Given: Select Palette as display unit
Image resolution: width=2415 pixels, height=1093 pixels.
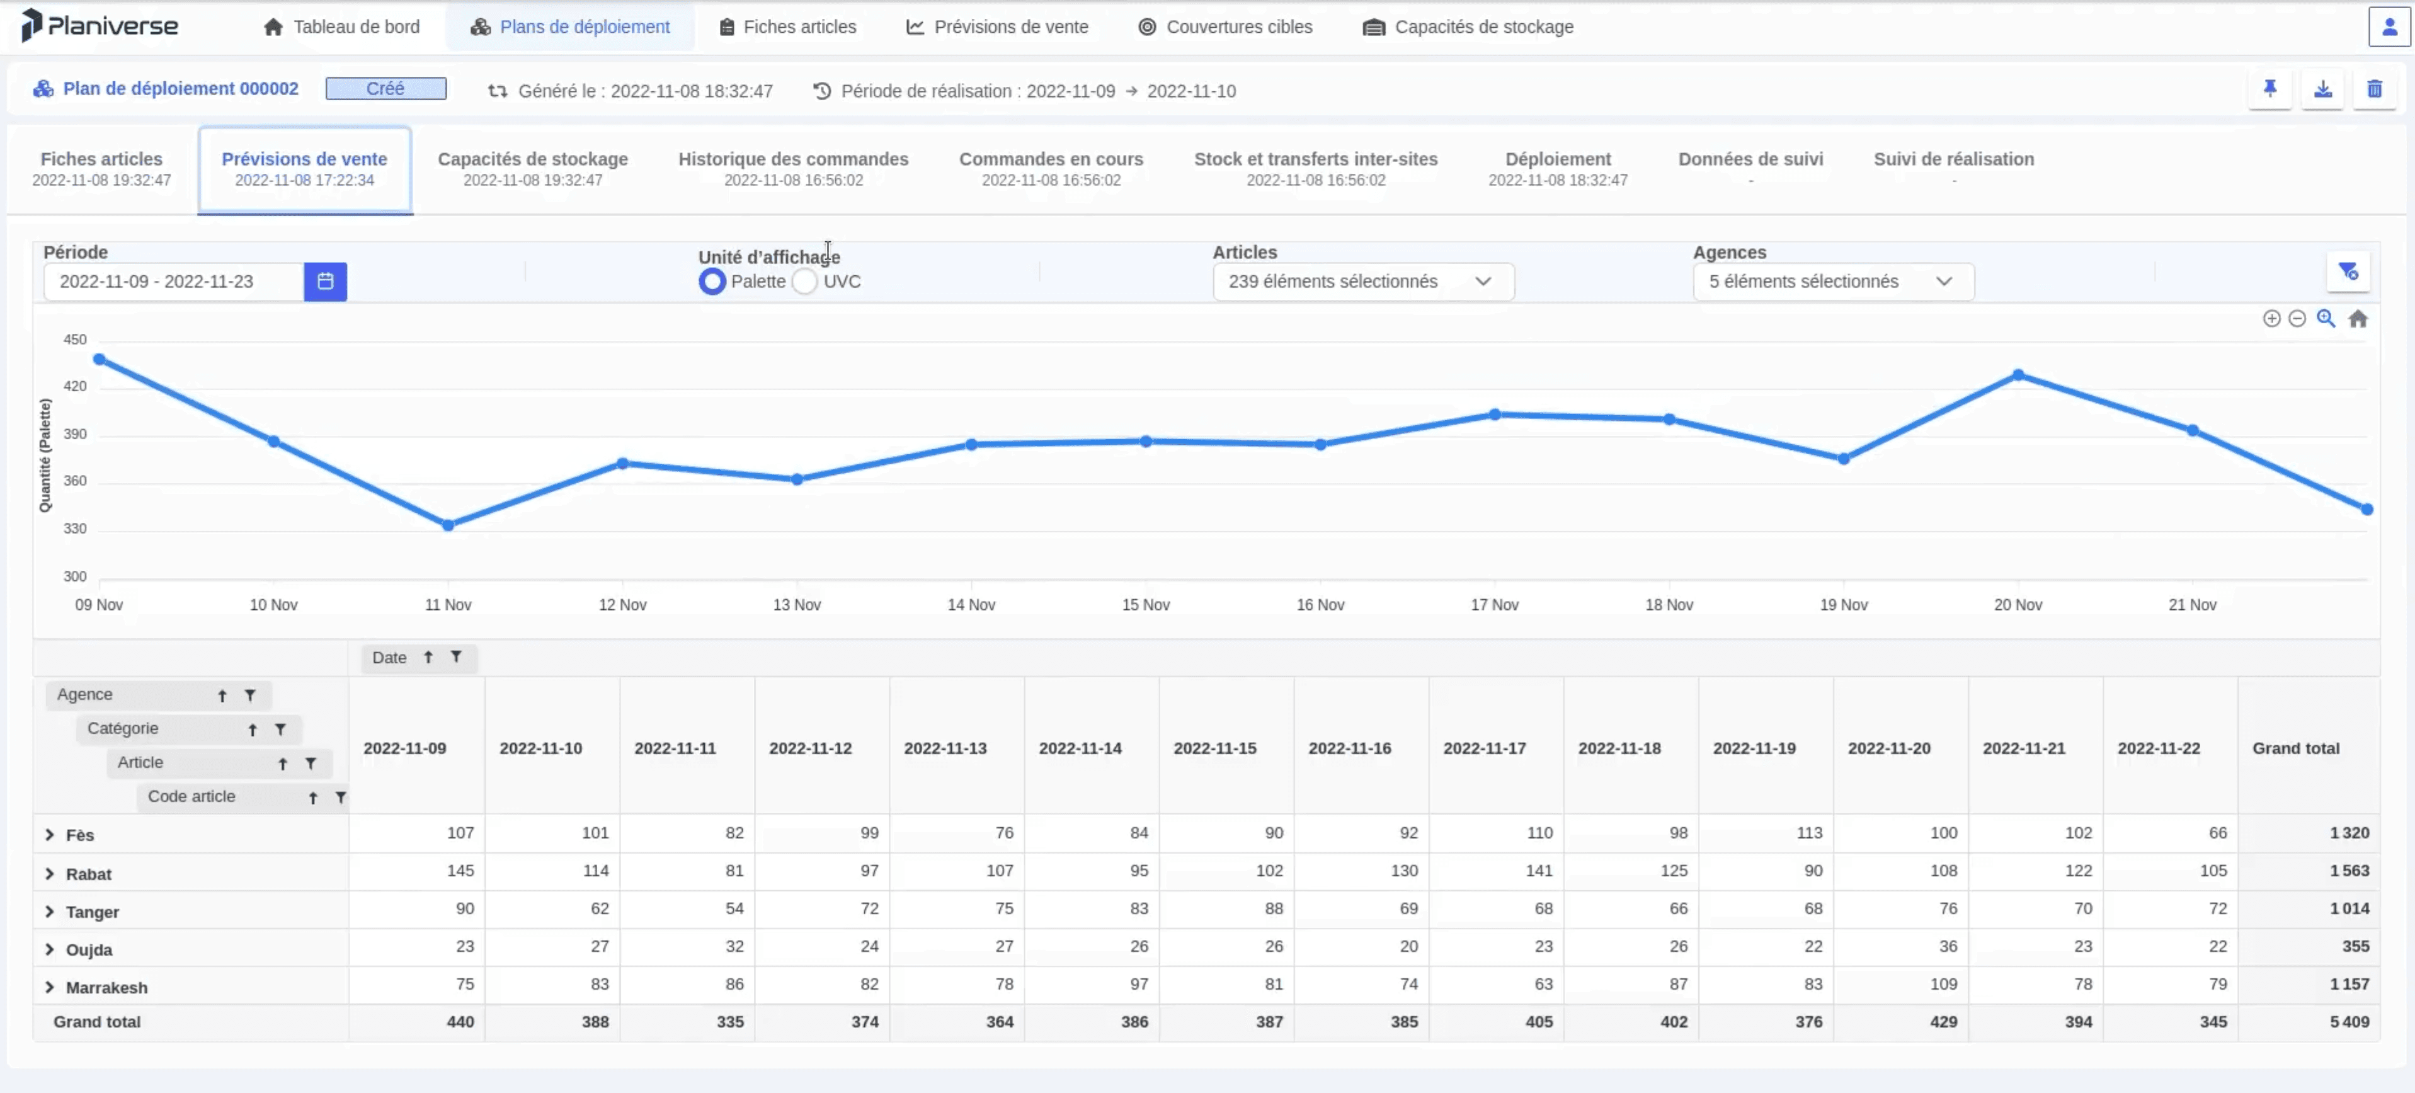Looking at the screenshot, I should pos(712,281).
